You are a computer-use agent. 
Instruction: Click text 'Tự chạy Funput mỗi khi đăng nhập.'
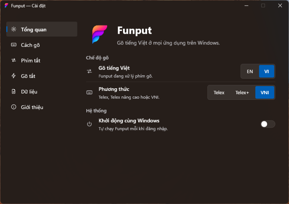point(133,129)
